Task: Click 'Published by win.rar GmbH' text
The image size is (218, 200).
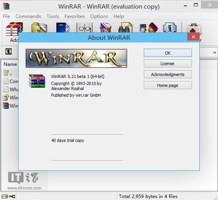Action: (76, 95)
